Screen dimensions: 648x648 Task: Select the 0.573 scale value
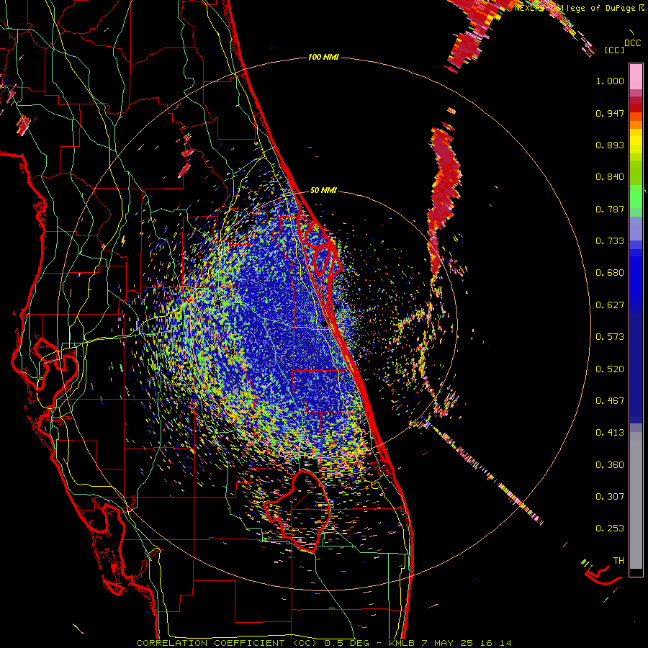pos(610,337)
